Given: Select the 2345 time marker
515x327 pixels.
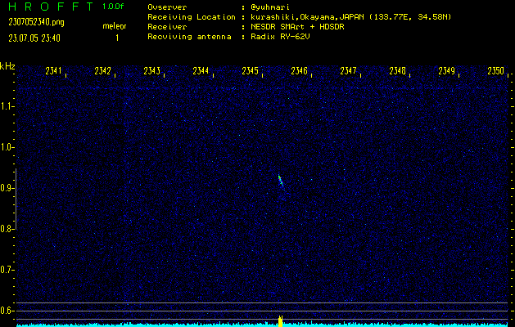Looking at the screenshot, I should tap(251, 72).
